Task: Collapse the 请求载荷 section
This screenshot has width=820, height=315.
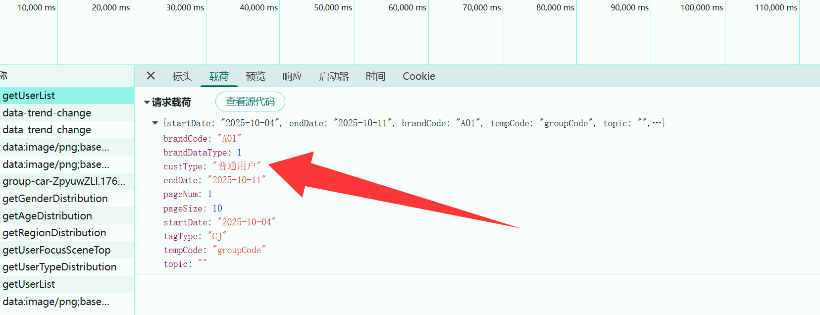Action: [147, 103]
